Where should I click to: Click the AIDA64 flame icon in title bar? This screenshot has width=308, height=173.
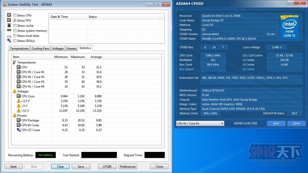[5, 4]
